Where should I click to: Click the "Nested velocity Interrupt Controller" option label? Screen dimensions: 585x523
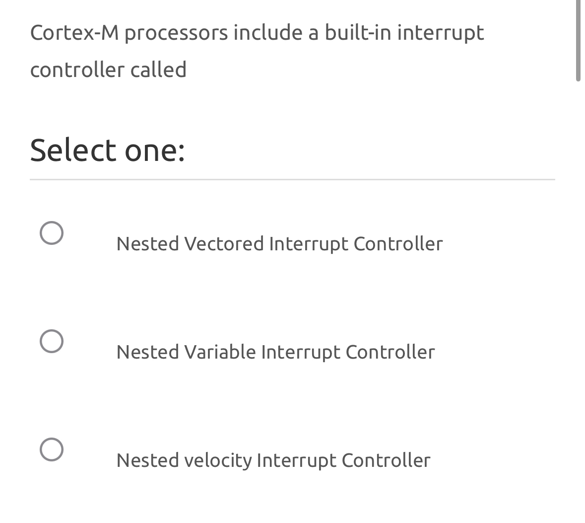point(273,460)
